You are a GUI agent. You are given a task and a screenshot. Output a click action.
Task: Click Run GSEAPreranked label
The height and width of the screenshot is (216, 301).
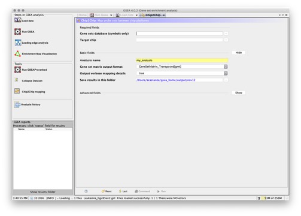tap(34, 70)
